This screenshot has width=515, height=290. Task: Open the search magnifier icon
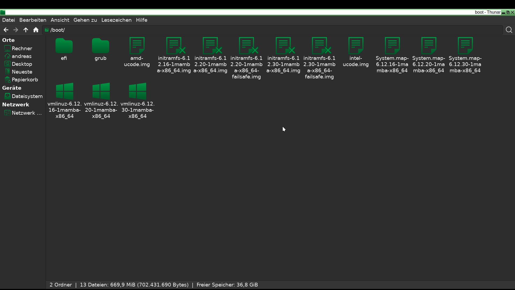(509, 30)
